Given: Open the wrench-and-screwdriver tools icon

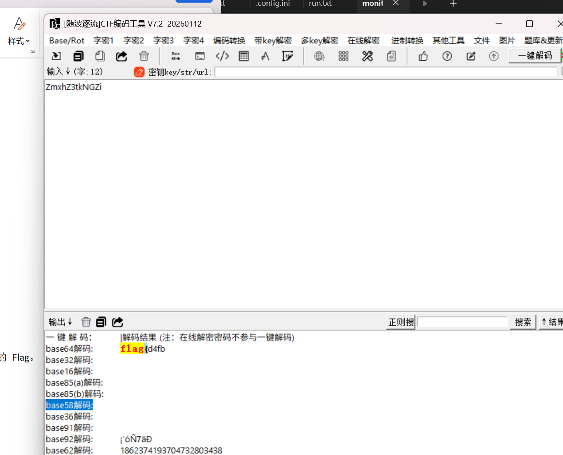Looking at the screenshot, I should [x=368, y=56].
